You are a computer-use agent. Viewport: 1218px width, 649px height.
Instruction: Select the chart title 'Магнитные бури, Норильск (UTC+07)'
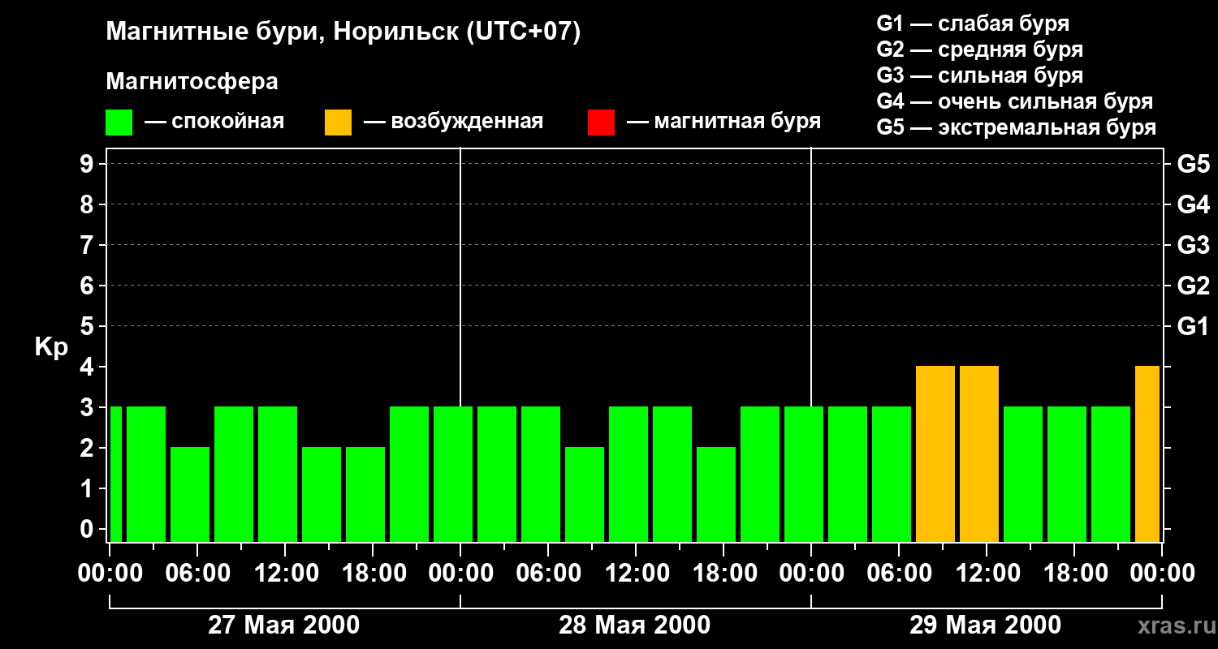343,33
